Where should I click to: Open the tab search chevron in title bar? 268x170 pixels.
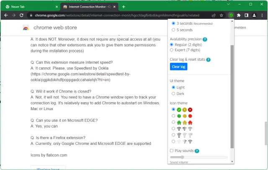pos(228,4)
